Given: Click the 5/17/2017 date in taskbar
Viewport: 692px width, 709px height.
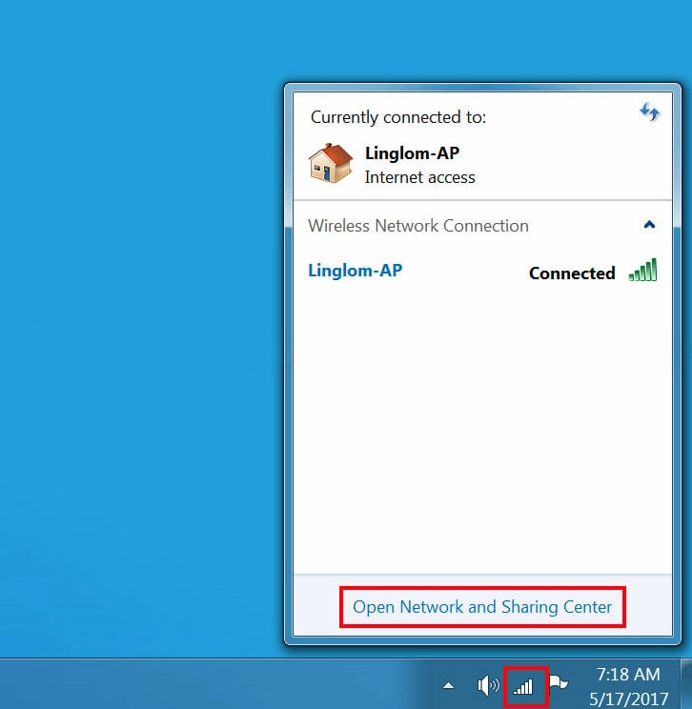Looking at the screenshot, I should (x=627, y=698).
